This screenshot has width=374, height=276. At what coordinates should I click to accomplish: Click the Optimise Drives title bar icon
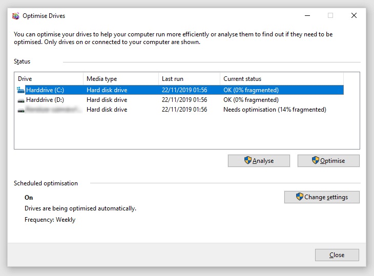point(16,15)
